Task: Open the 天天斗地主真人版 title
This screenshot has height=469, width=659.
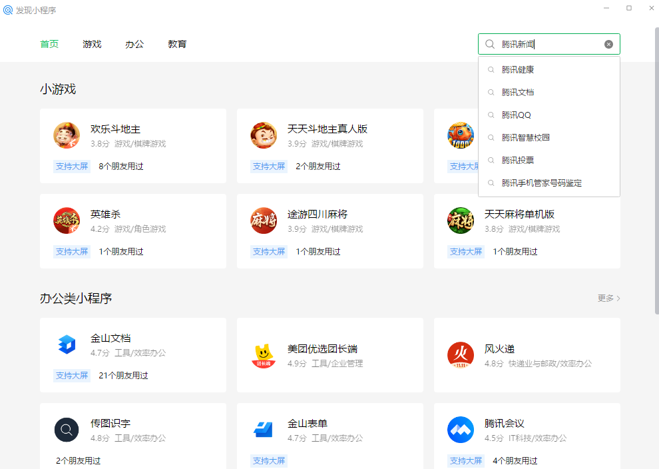Action: 328,129
